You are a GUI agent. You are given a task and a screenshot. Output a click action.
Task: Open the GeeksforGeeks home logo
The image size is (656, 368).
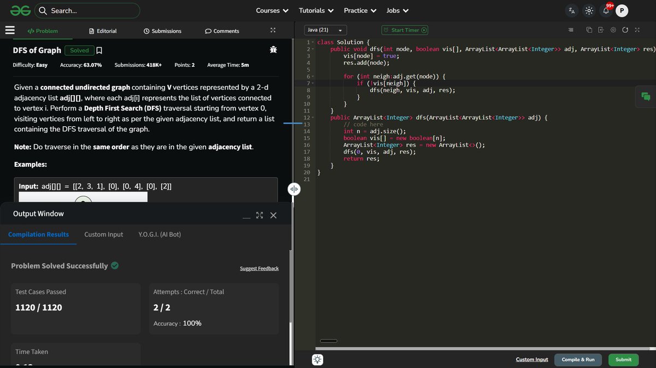coord(20,10)
